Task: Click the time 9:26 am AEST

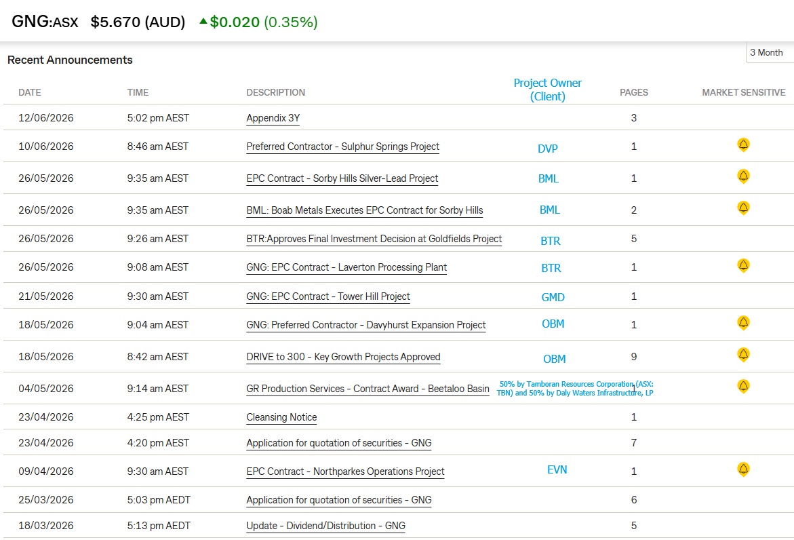Action: pos(158,239)
